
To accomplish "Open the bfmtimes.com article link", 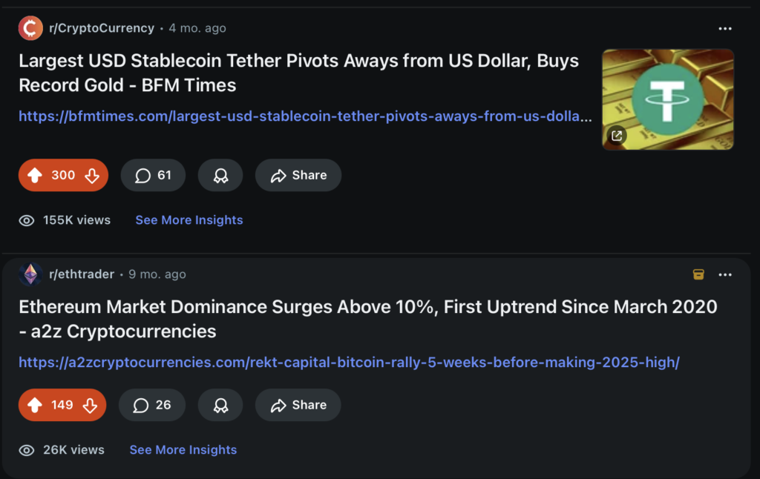I will click(x=305, y=116).
